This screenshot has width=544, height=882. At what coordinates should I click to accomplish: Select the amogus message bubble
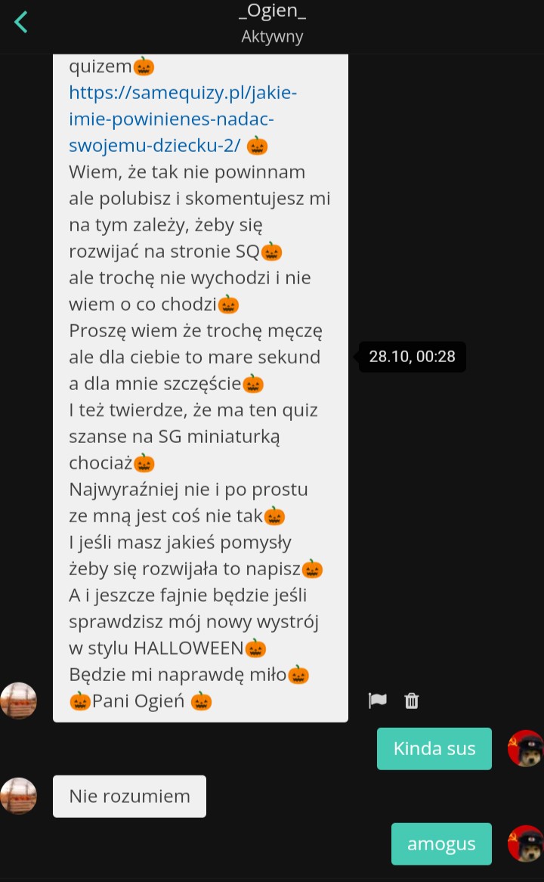coord(441,843)
